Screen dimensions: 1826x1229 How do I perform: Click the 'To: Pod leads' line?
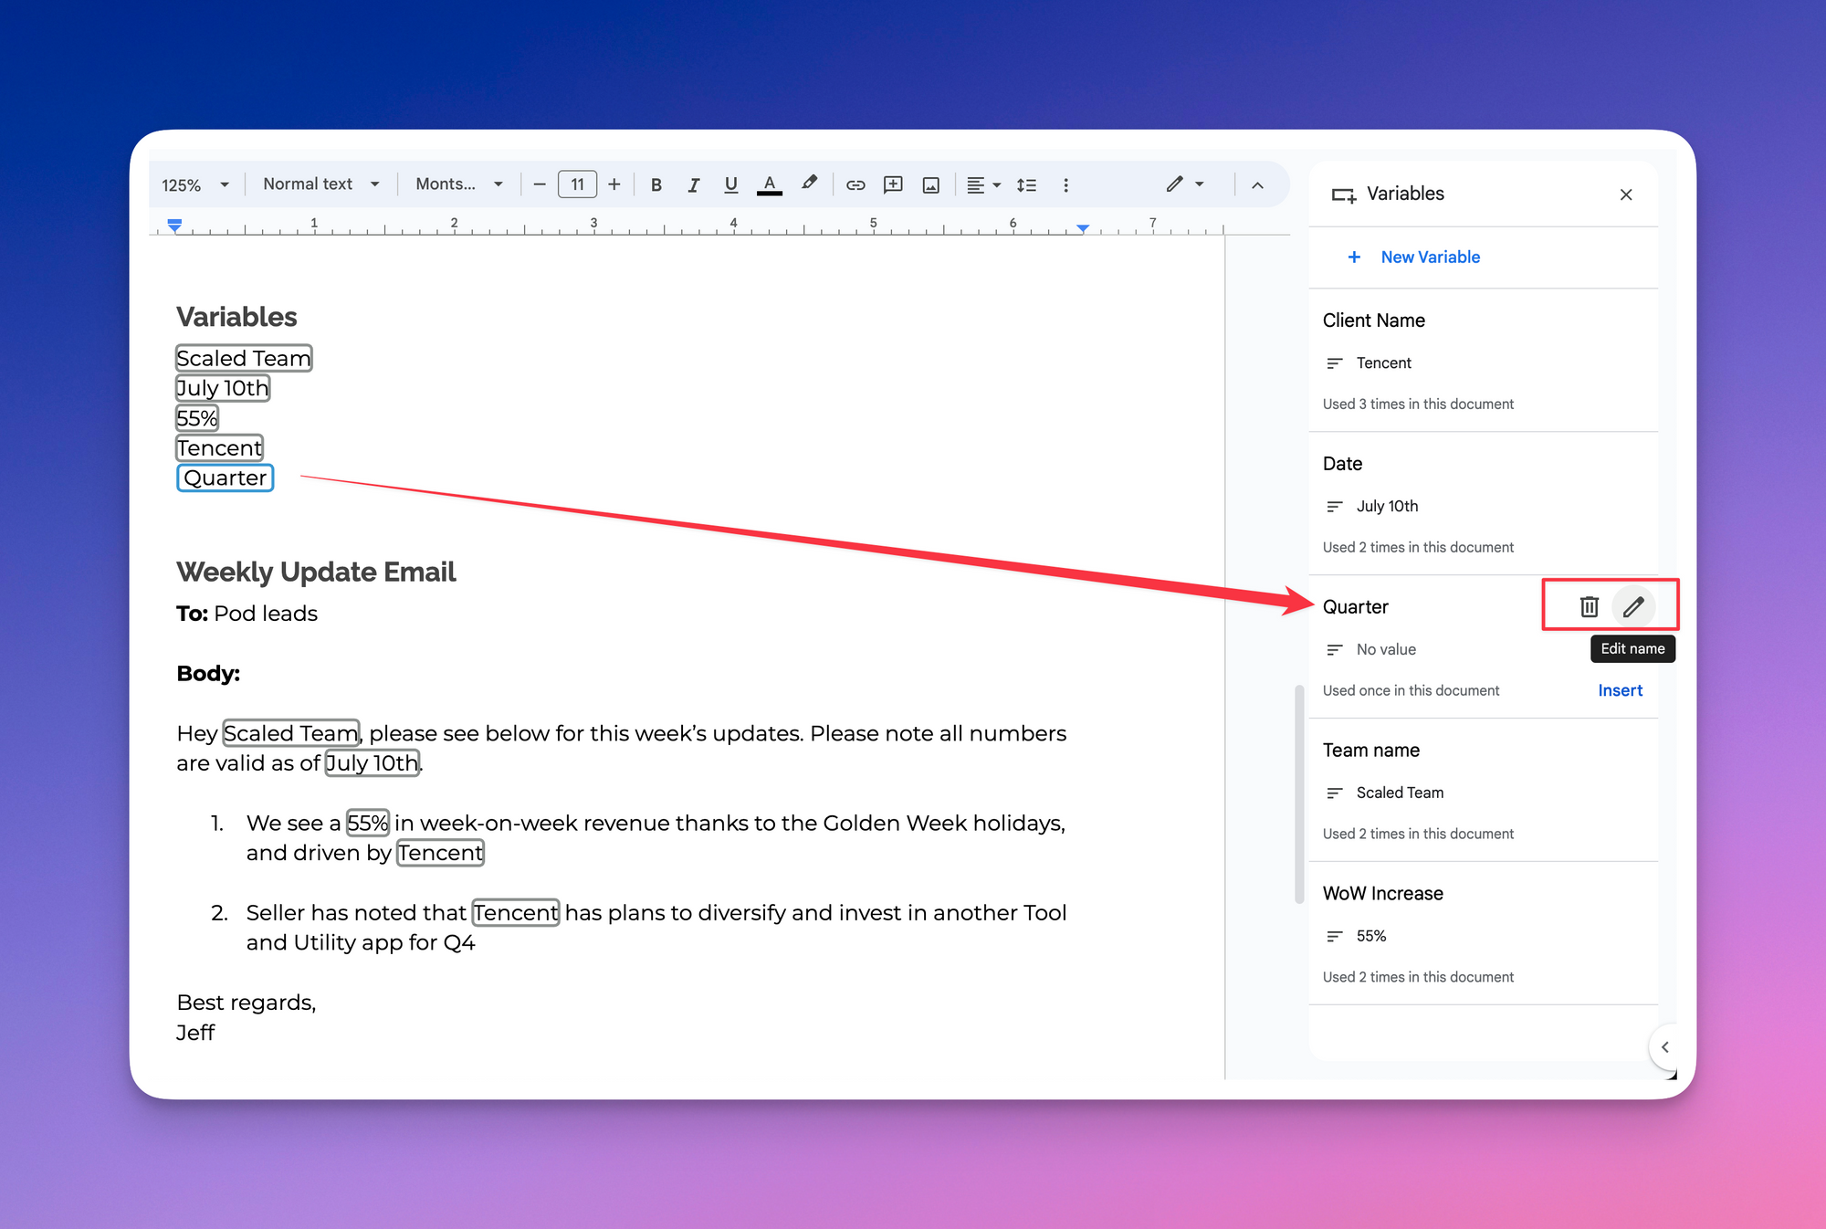click(247, 614)
